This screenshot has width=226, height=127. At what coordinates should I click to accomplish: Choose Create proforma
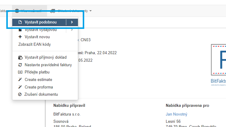click(x=39, y=87)
